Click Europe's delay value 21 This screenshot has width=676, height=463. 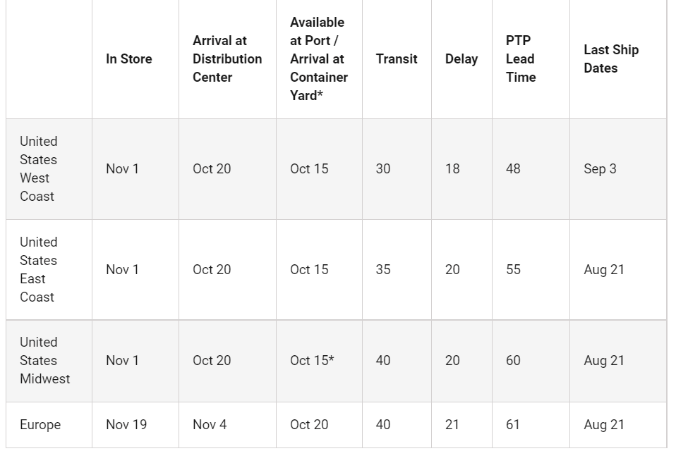452,425
